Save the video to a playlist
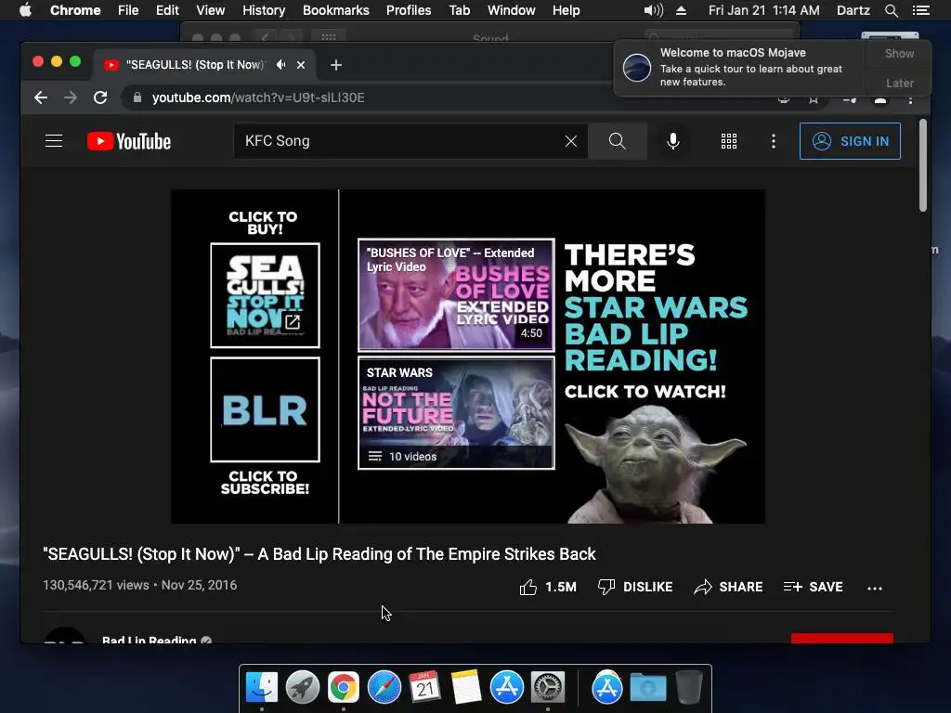 (x=813, y=587)
